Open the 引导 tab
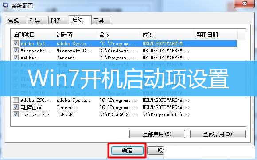 click(x=37, y=20)
